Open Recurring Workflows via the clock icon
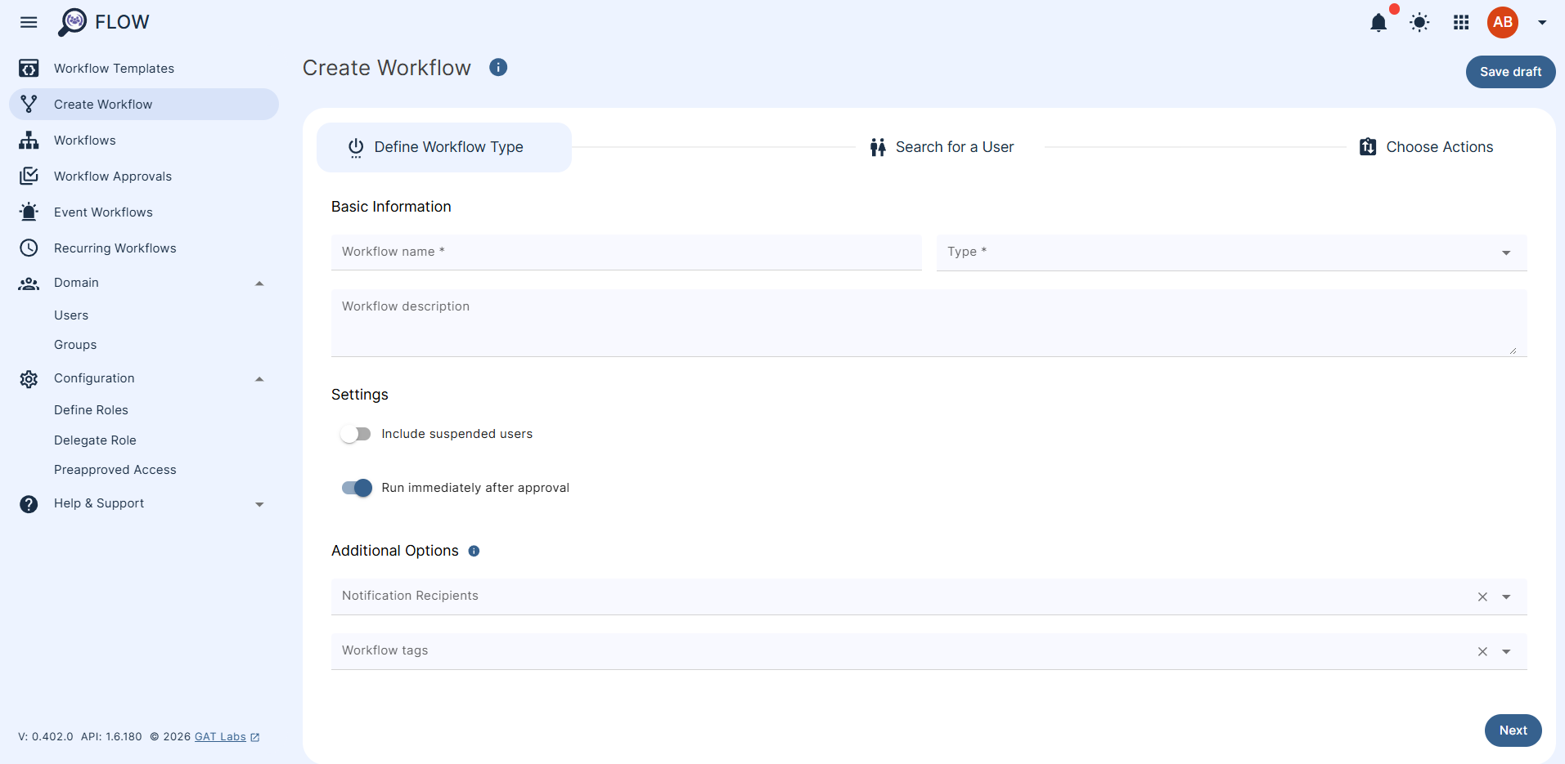Image resolution: width=1565 pixels, height=764 pixels. click(x=29, y=248)
